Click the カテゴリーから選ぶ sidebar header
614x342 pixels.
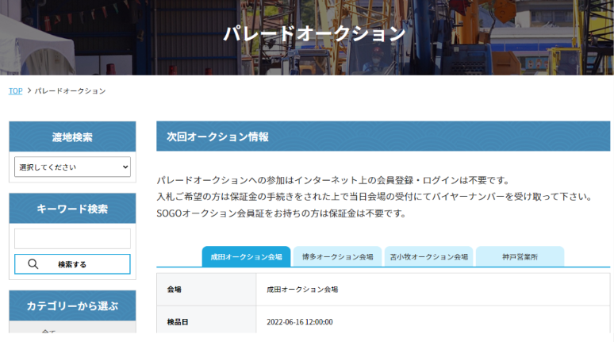click(x=72, y=305)
